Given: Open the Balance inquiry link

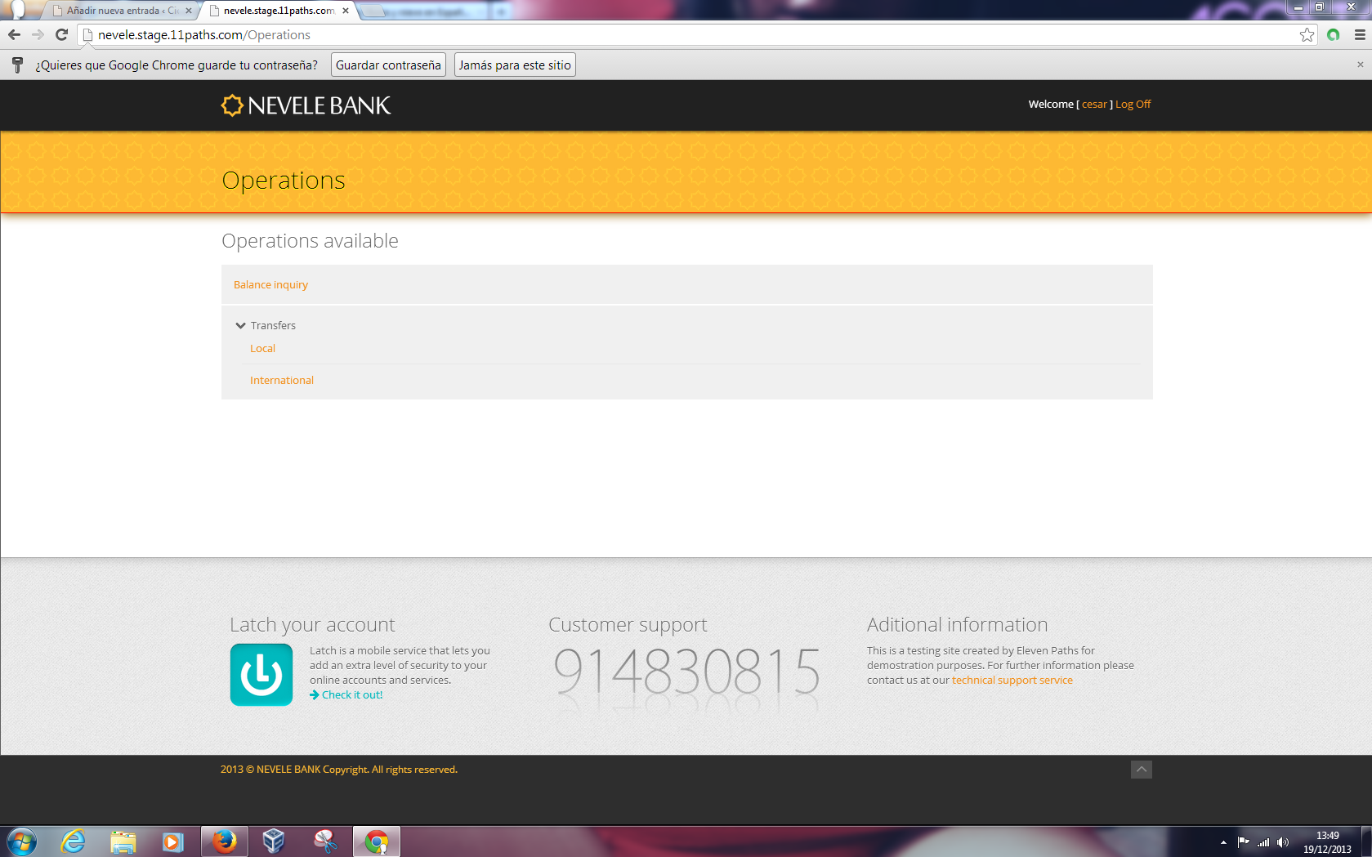Looking at the screenshot, I should 270,285.
